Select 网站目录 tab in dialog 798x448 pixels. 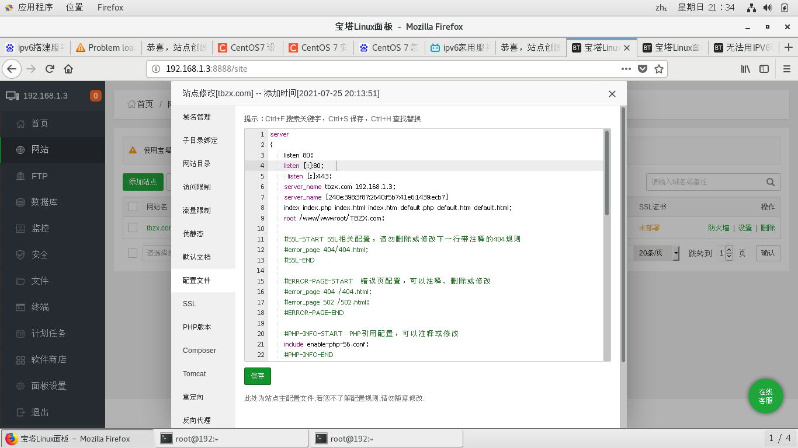point(203,164)
